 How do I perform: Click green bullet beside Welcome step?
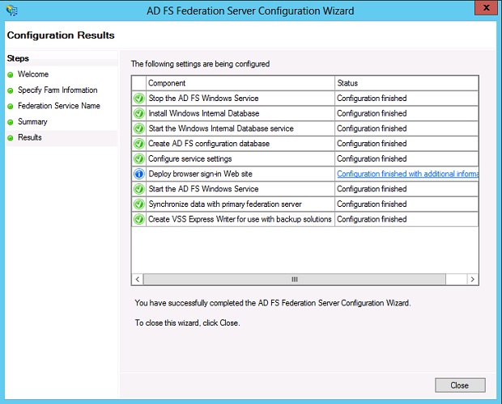point(11,74)
